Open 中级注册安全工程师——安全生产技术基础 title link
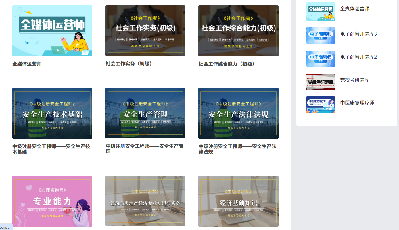399x230 pixels. point(51,149)
